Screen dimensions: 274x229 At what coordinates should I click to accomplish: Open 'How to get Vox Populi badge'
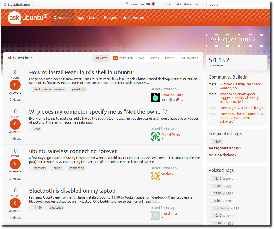pyautogui.click(x=241, y=108)
